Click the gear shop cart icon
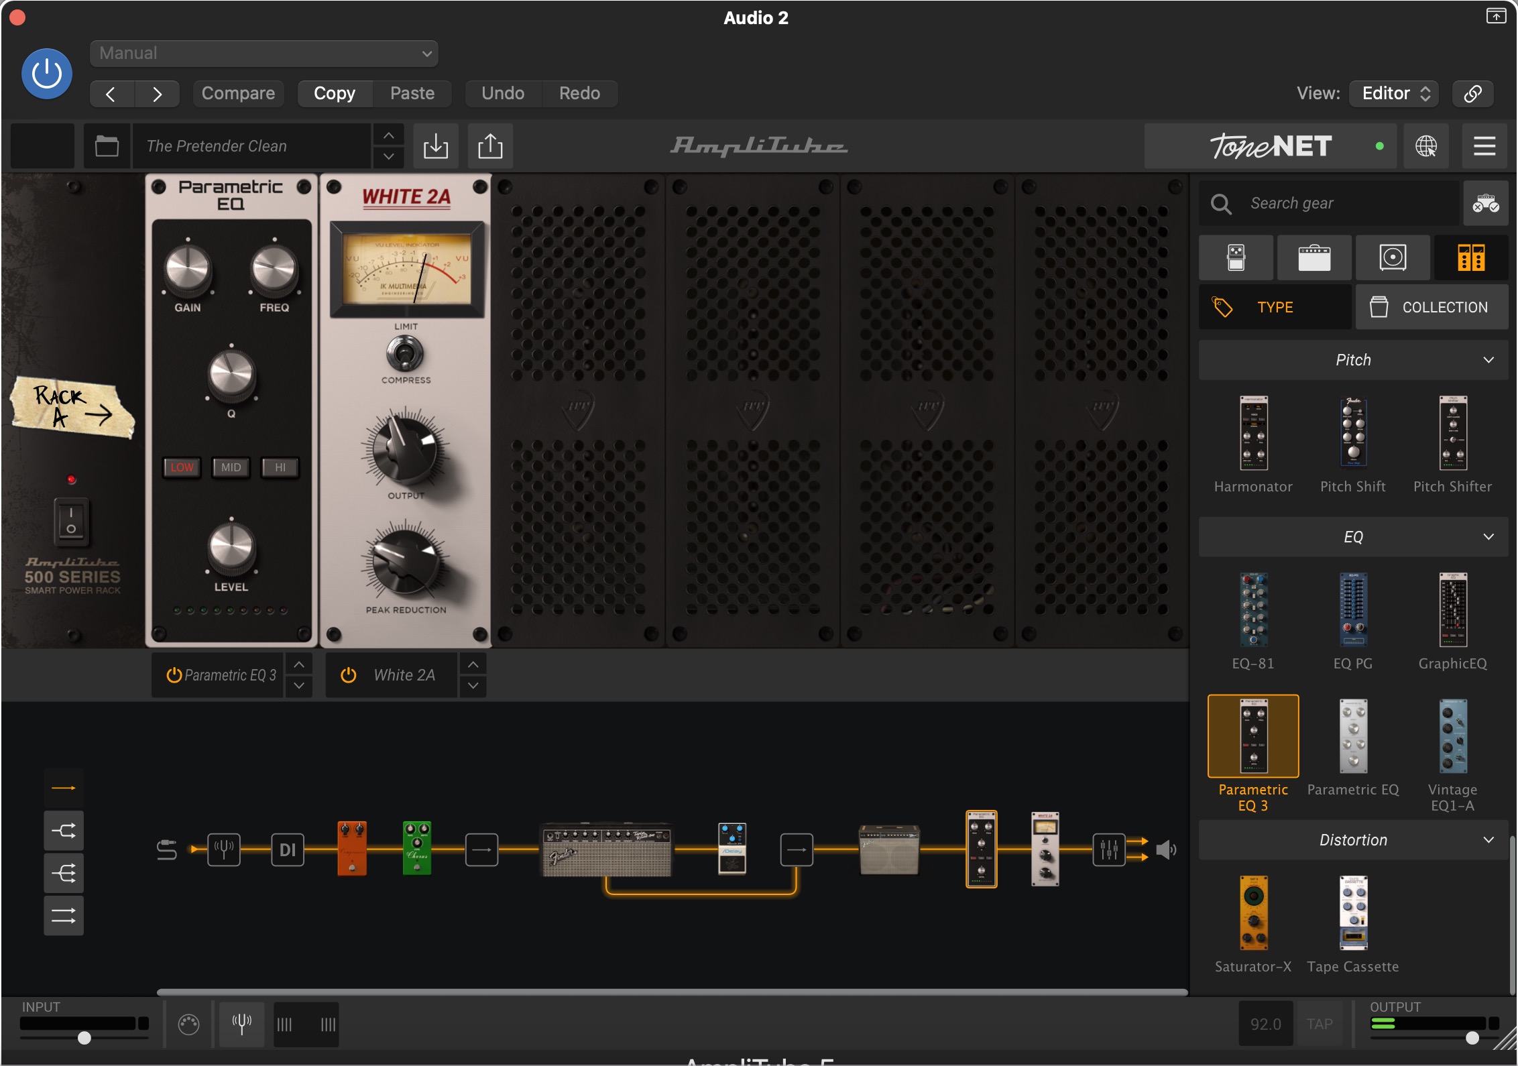The image size is (1518, 1066). click(1486, 203)
